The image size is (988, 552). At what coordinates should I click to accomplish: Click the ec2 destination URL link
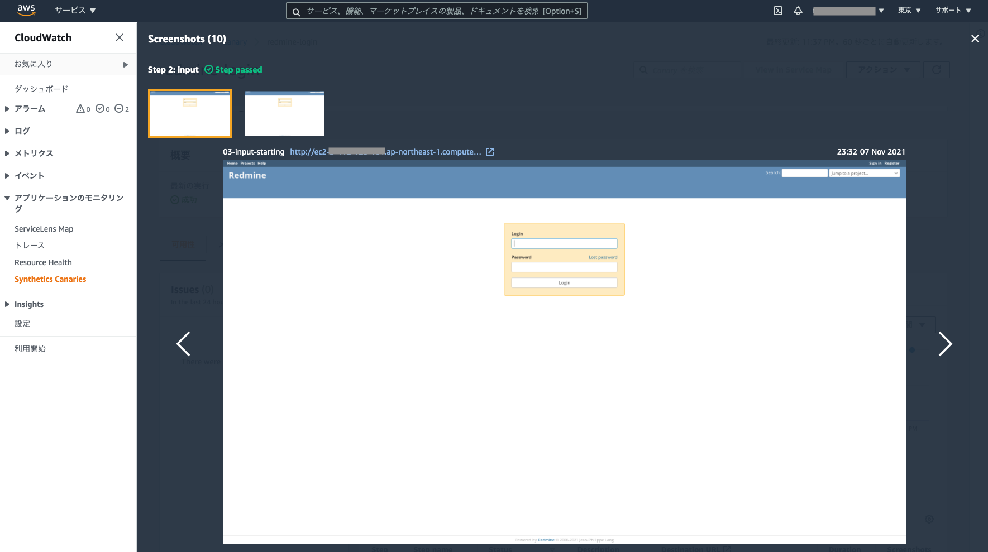pos(385,152)
